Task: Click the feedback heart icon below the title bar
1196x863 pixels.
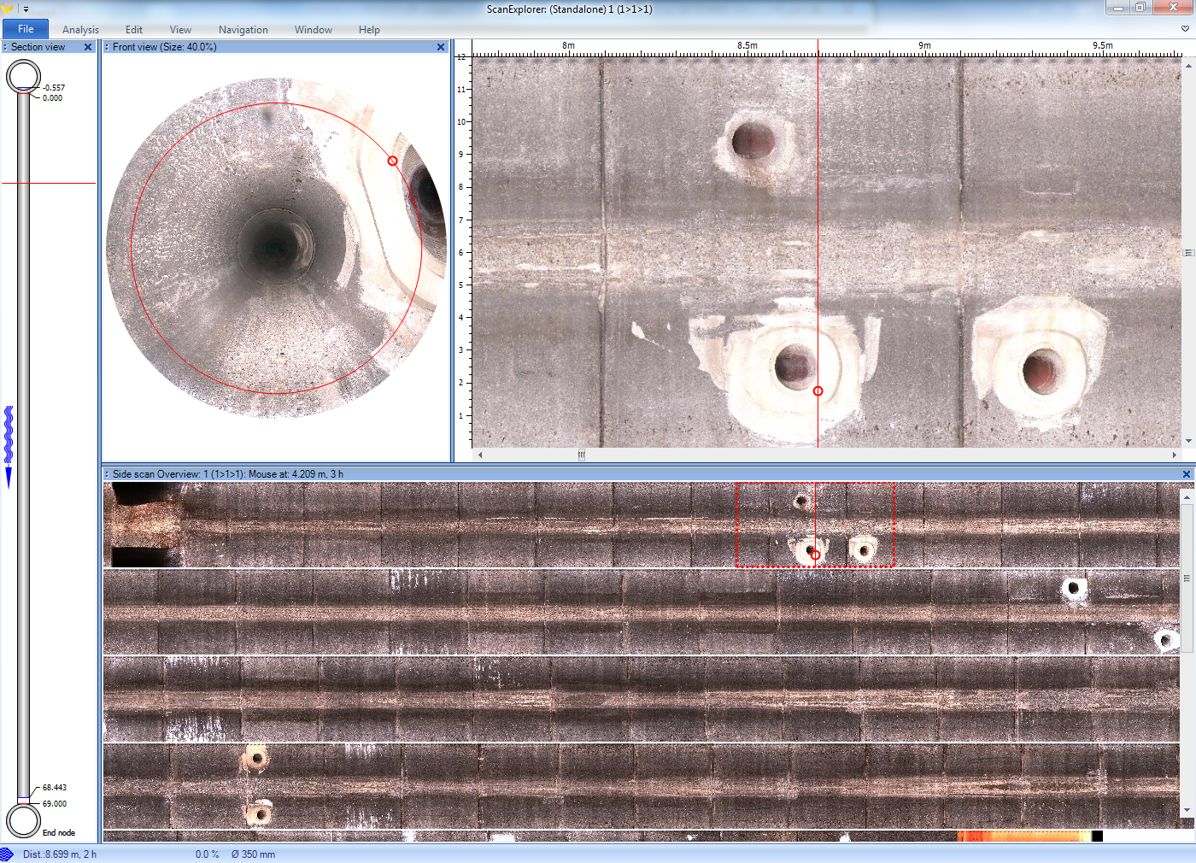Action: [x=1184, y=28]
